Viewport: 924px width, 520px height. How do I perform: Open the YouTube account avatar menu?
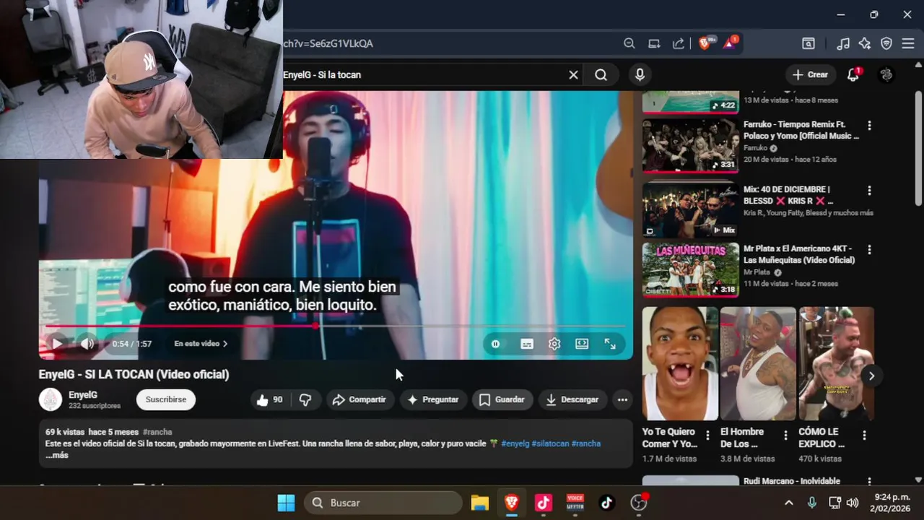point(887,74)
